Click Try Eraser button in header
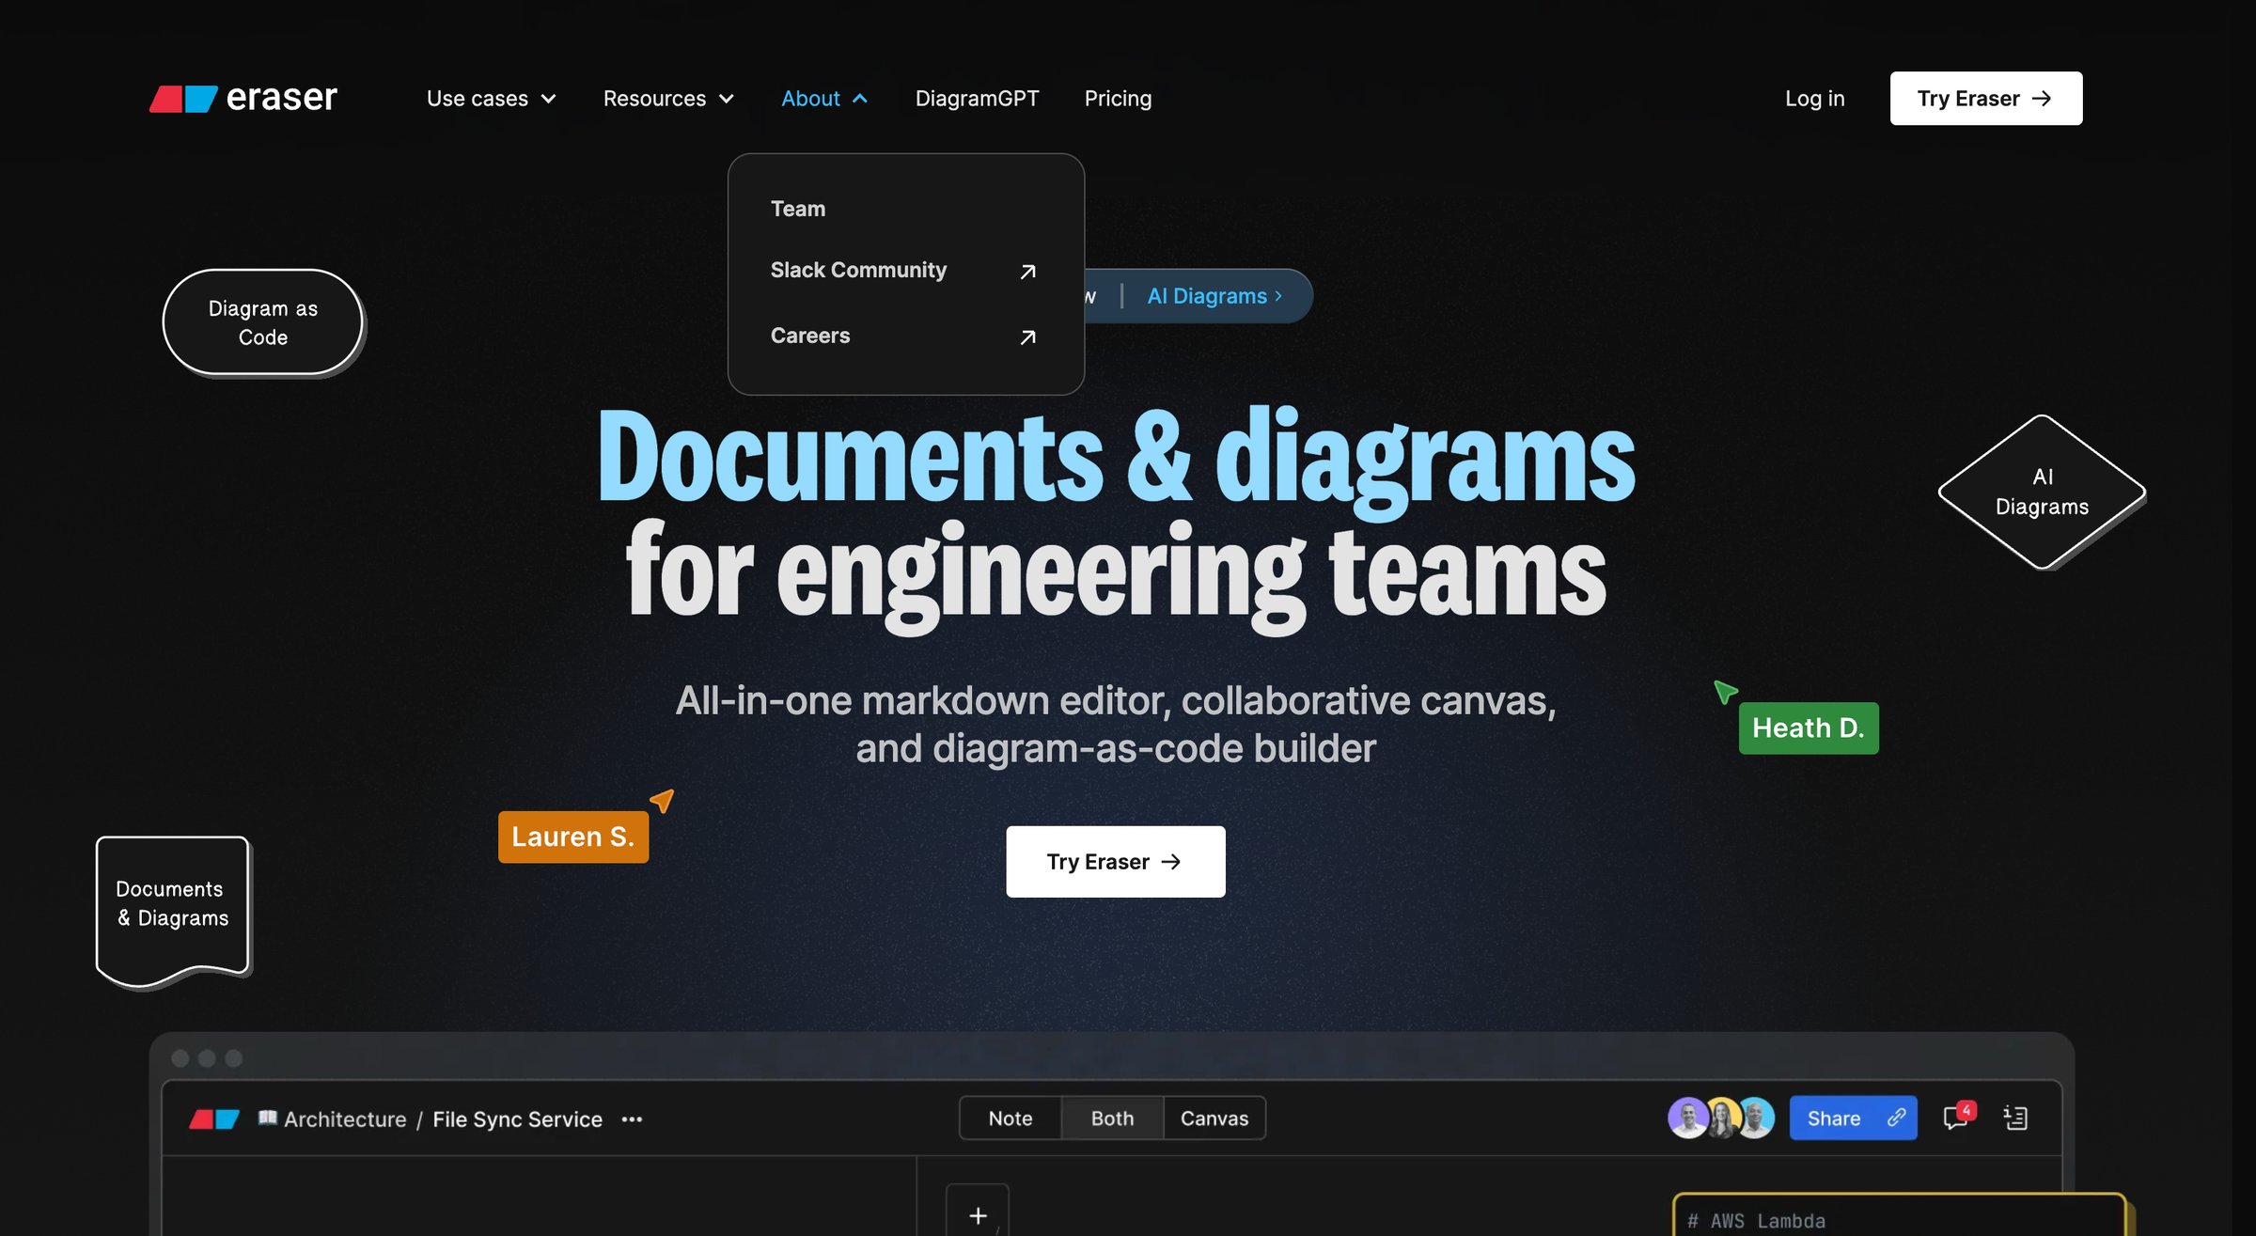Viewport: 2256px width, 1236px height. 1985,98
